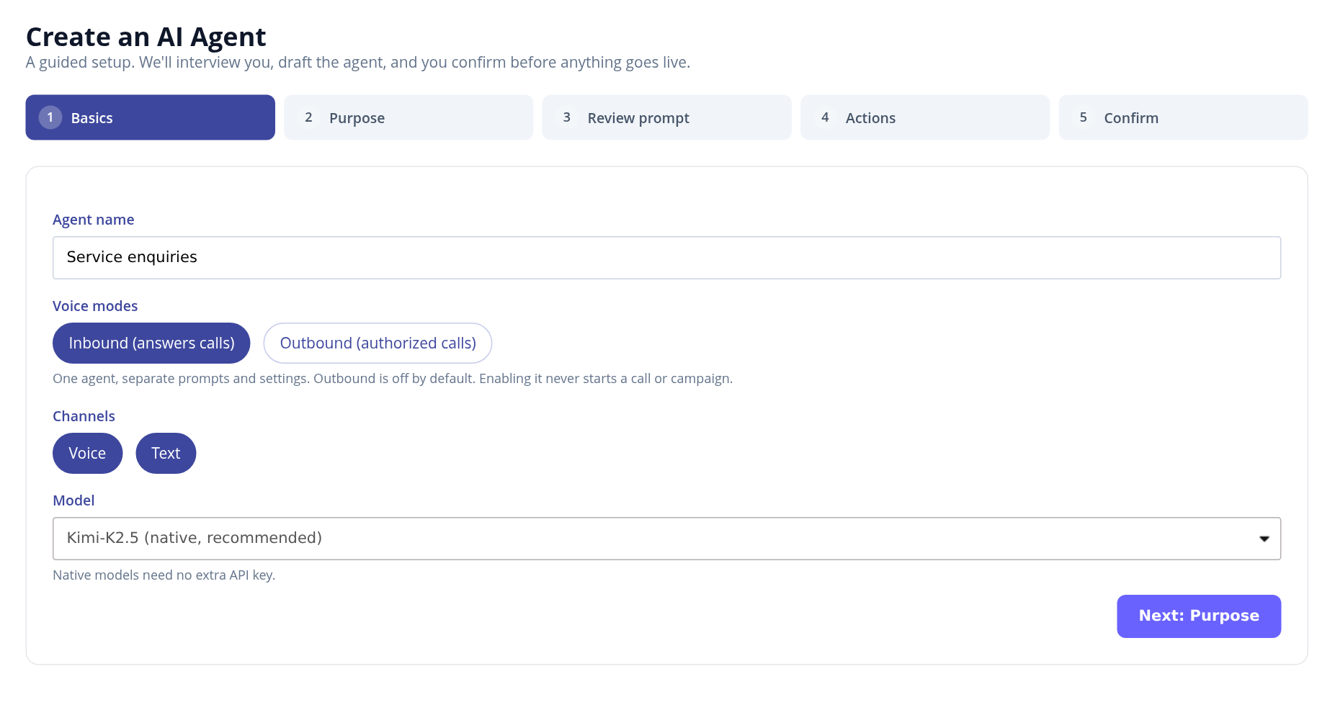Click the 'Model' label
This screenshot has width=1335, height=710.
click(73, 500)
